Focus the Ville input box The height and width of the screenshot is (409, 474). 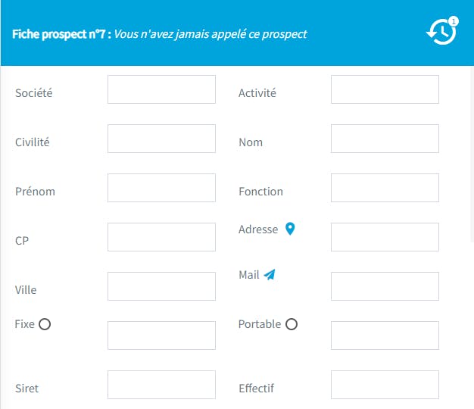(x=161, y=286)
